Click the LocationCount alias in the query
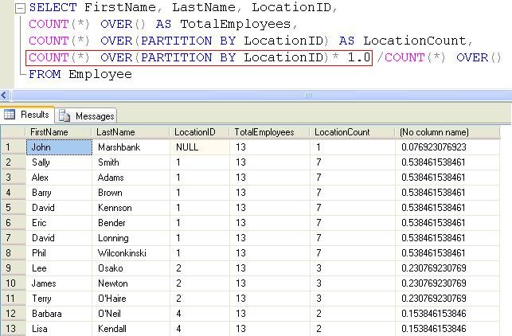This screenshot has width=512, height=336. pos(415,41)
